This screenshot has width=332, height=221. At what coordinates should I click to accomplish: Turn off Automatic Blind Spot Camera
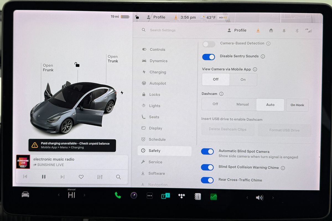pyautogui.click(x=207, y=151)
